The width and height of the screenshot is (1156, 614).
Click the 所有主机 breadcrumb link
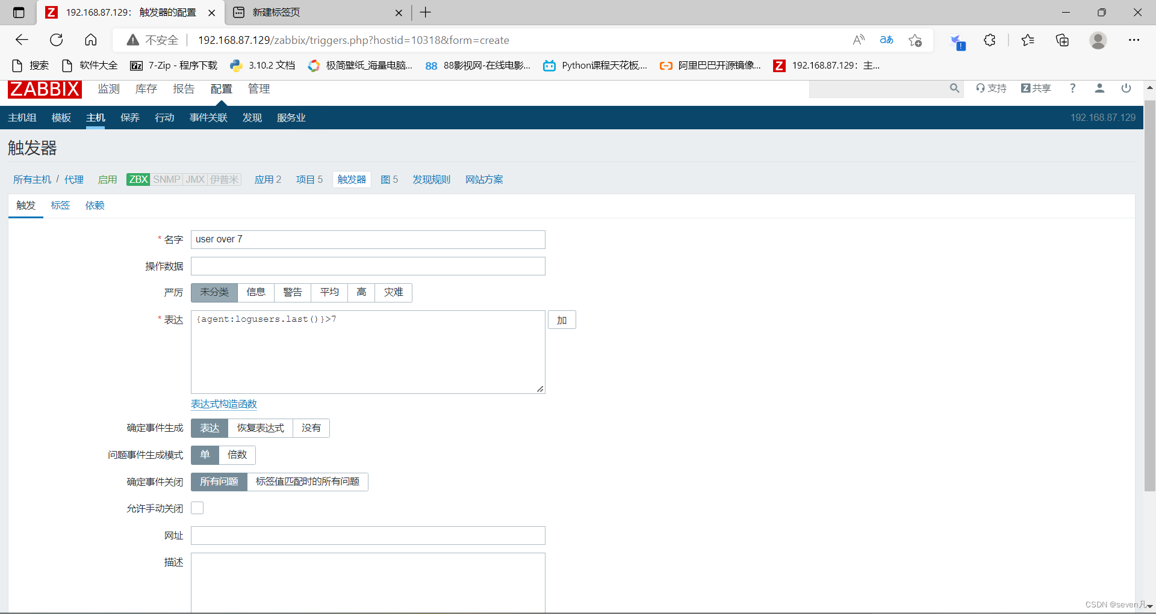33,180
